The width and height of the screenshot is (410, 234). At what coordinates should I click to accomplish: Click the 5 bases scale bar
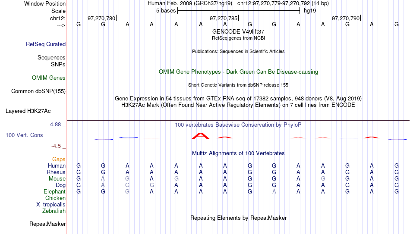[x=239, y=11]
